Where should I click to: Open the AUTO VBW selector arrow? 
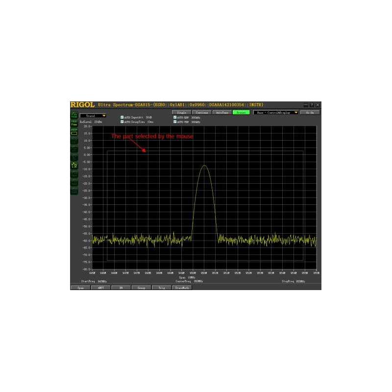(174, 122)
